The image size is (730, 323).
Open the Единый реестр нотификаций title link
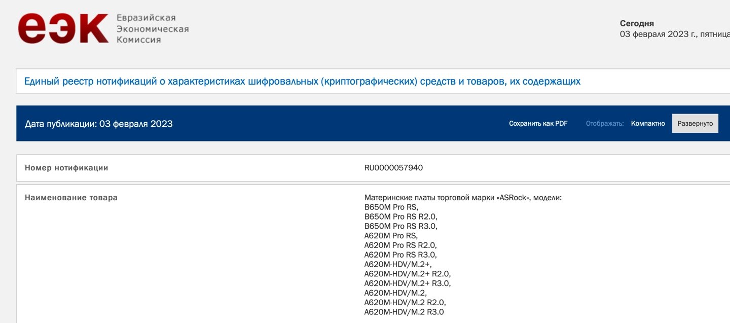tap(302, 81)
